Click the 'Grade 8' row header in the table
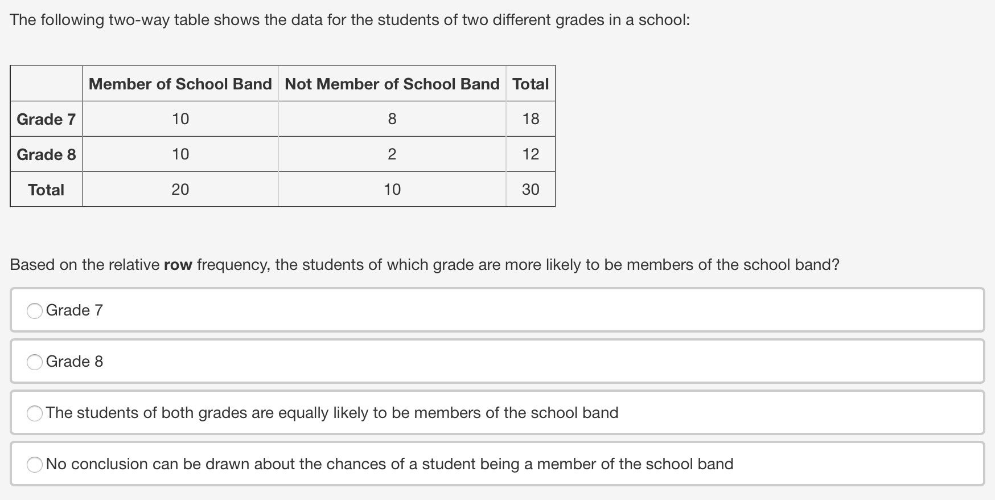The height and width of the screenshot is (500, 995). coord(46,154)
